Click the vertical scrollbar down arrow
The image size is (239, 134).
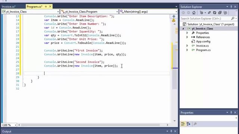[x=174, y=121]
